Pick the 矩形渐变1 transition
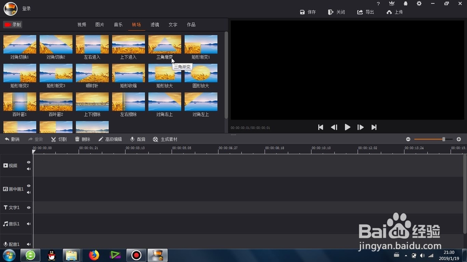This screenshot has width=467, height=262. tap(201, 44)
